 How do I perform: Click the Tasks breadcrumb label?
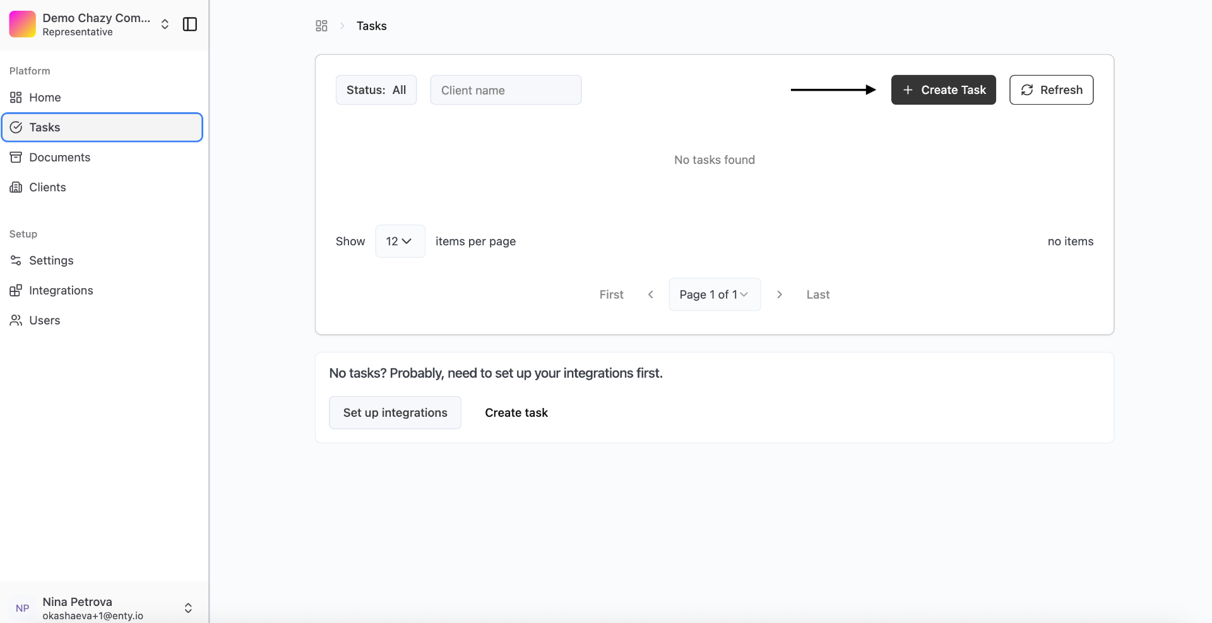pyautogui.click(x=372, y=26)
